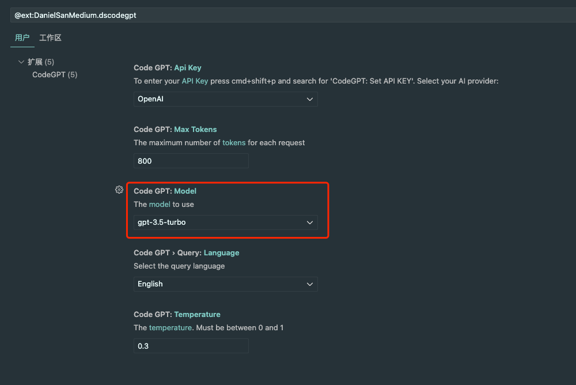Click the 'Code GPT › Query: Language' heading
The image size is (576, 385).
click(x=186, y=253)
